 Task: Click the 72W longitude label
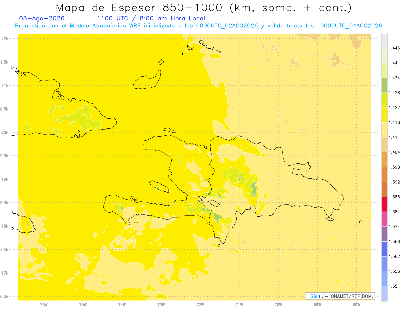pyautogui.click(x=200, y=305)
